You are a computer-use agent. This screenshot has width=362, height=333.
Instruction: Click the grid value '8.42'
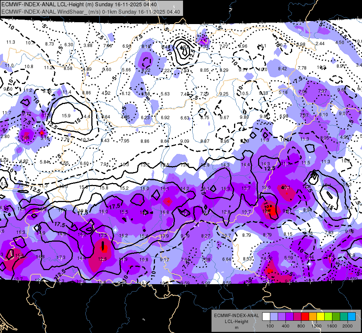pos(283,68)
